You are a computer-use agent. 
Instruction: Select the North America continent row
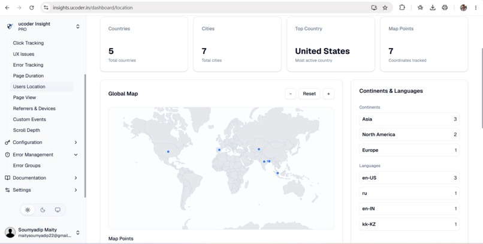tap(409, 135)
